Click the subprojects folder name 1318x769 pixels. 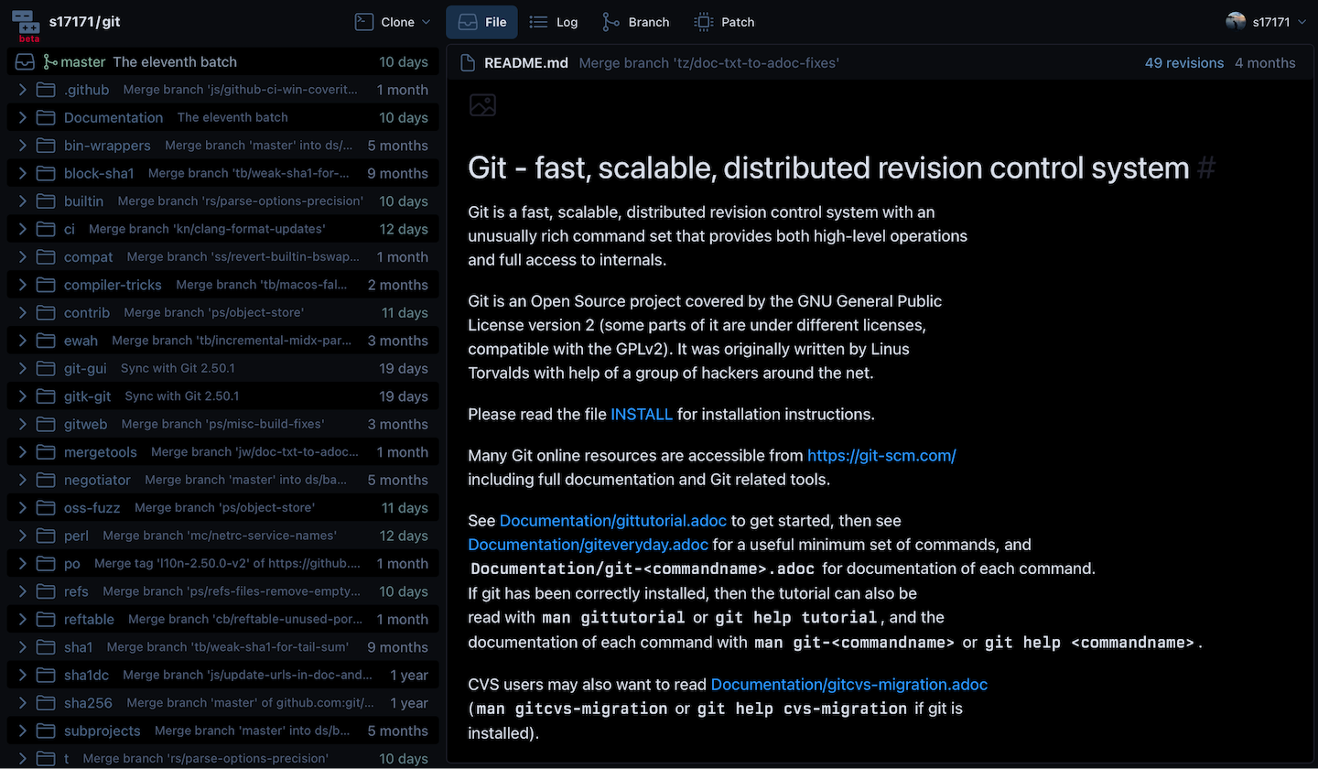(x=103, y=731)
